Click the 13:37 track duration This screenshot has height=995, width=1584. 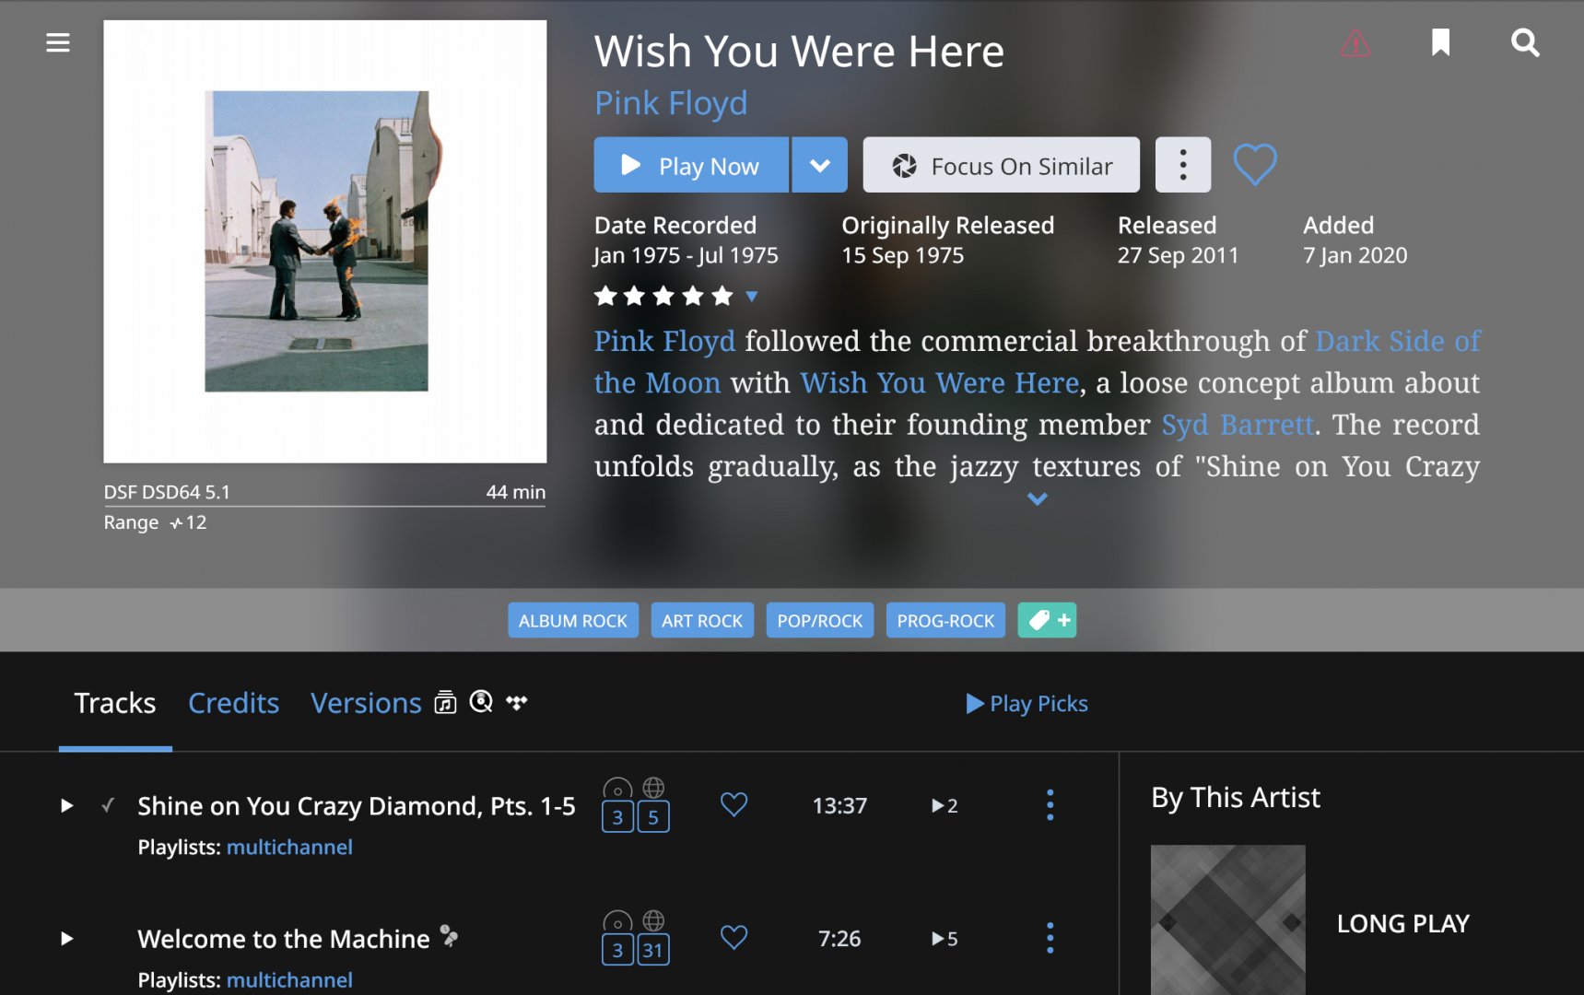[x=839, y=806]
